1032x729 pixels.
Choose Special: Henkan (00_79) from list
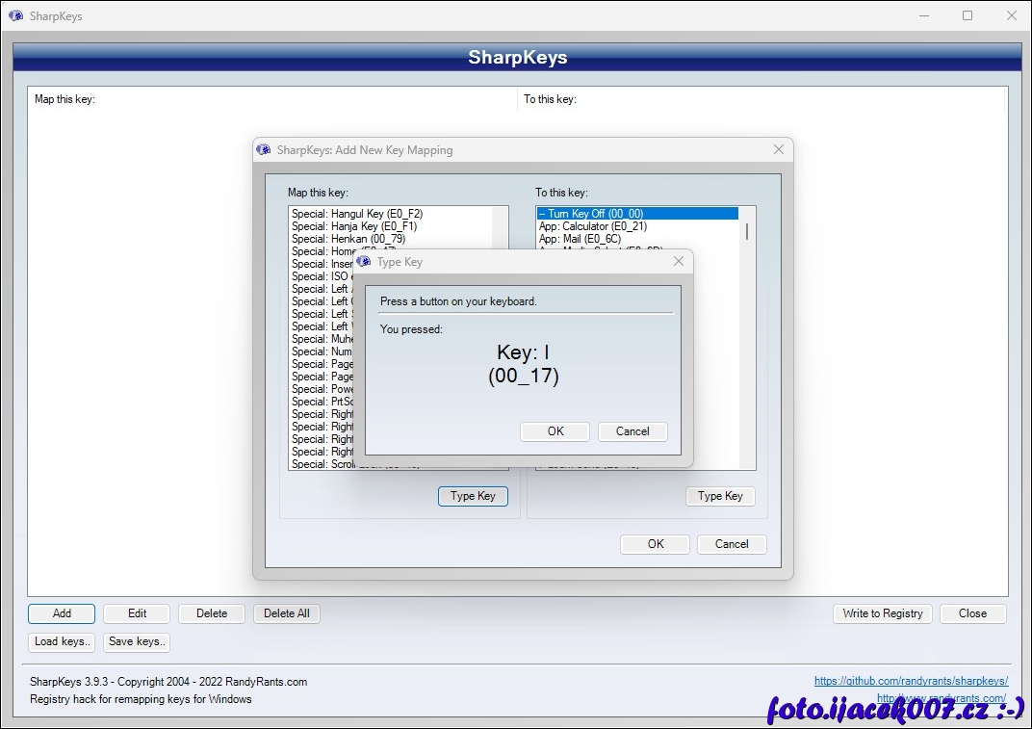click(x=348, y=239)
